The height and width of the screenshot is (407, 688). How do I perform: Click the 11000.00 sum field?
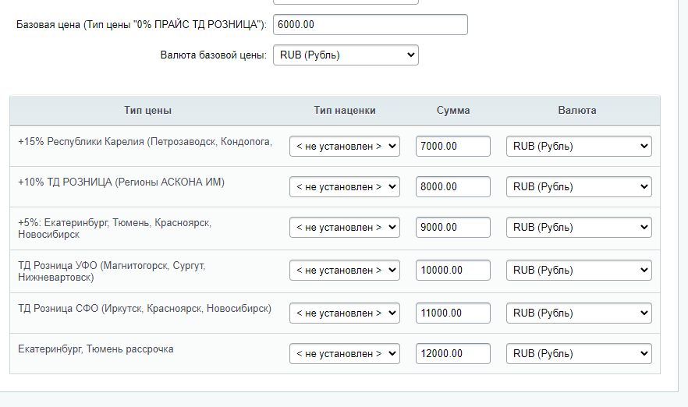click(452, 313)
